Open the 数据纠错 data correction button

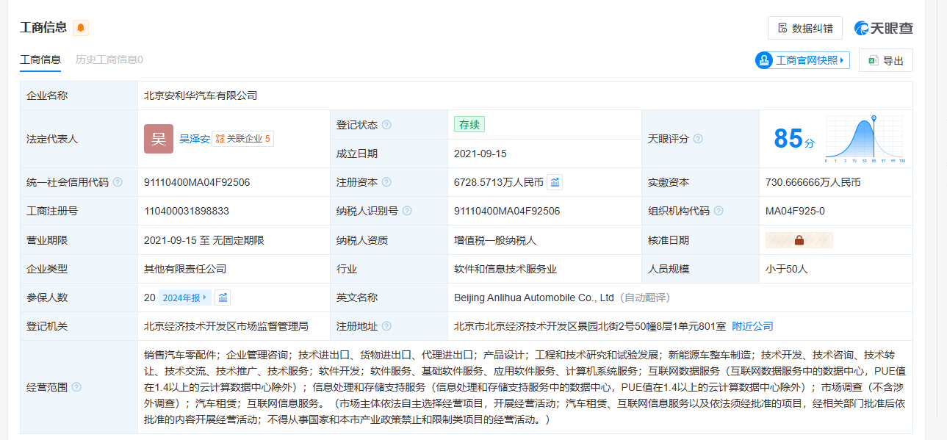(804, 28)
